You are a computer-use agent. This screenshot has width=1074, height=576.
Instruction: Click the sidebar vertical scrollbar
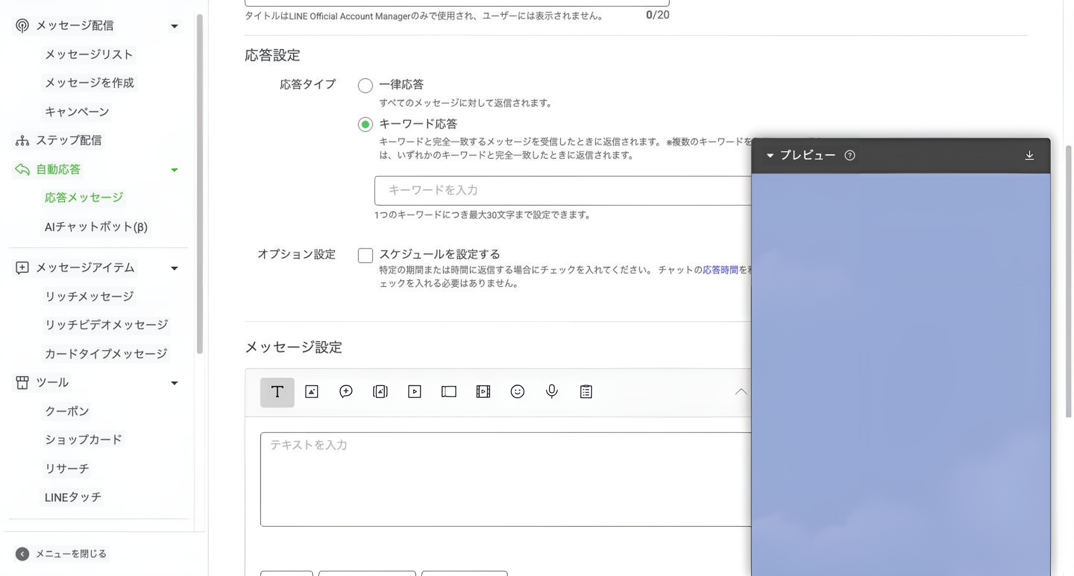200,183
